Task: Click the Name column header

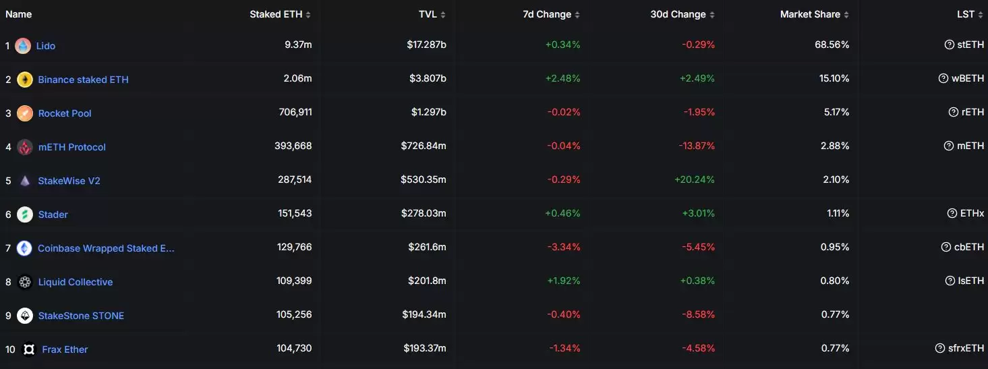Action: tap(19, 14)
